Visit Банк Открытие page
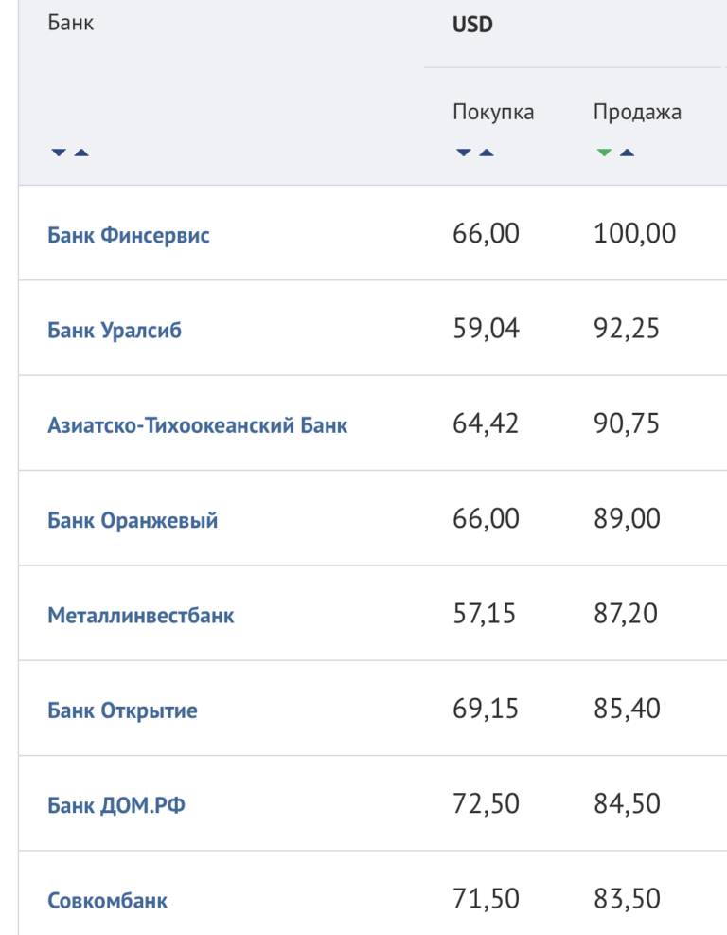Screen dimensions: 727x935 pos(123,710)
